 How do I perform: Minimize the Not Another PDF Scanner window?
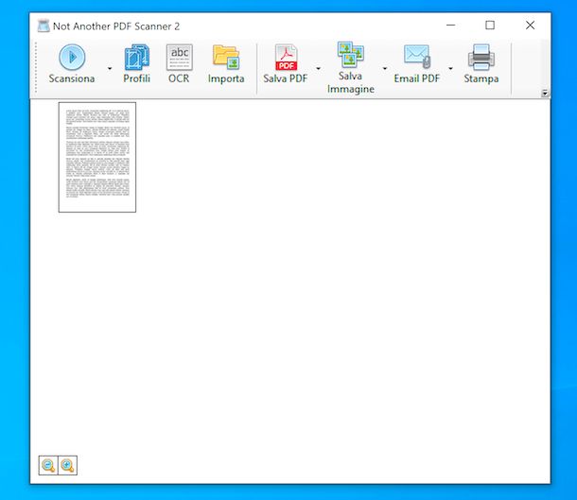(x=451, y=25)
